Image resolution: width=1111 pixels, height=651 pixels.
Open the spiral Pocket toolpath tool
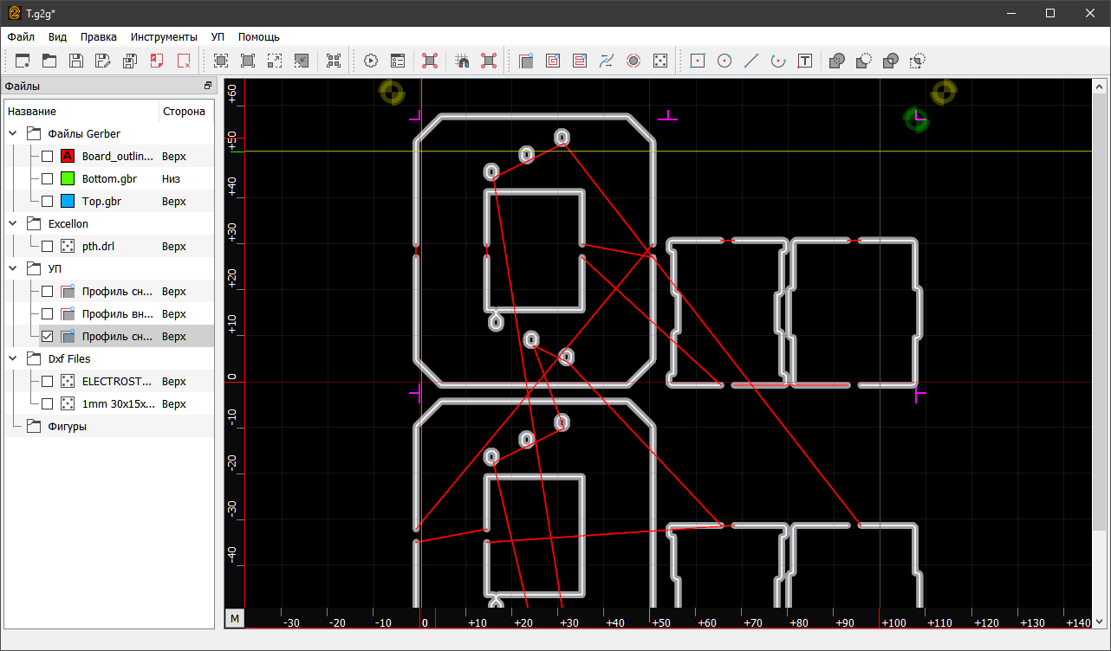point(553,61)
